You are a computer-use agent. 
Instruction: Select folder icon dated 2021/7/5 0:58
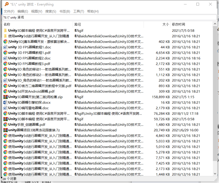(5, 30)
